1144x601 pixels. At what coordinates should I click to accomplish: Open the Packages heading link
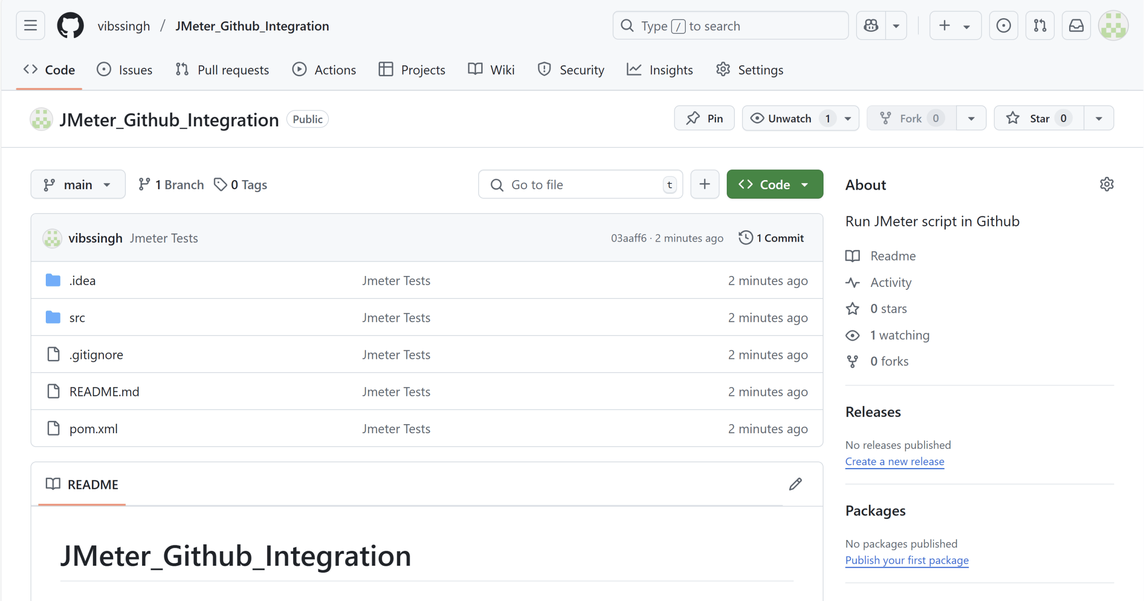876,510
